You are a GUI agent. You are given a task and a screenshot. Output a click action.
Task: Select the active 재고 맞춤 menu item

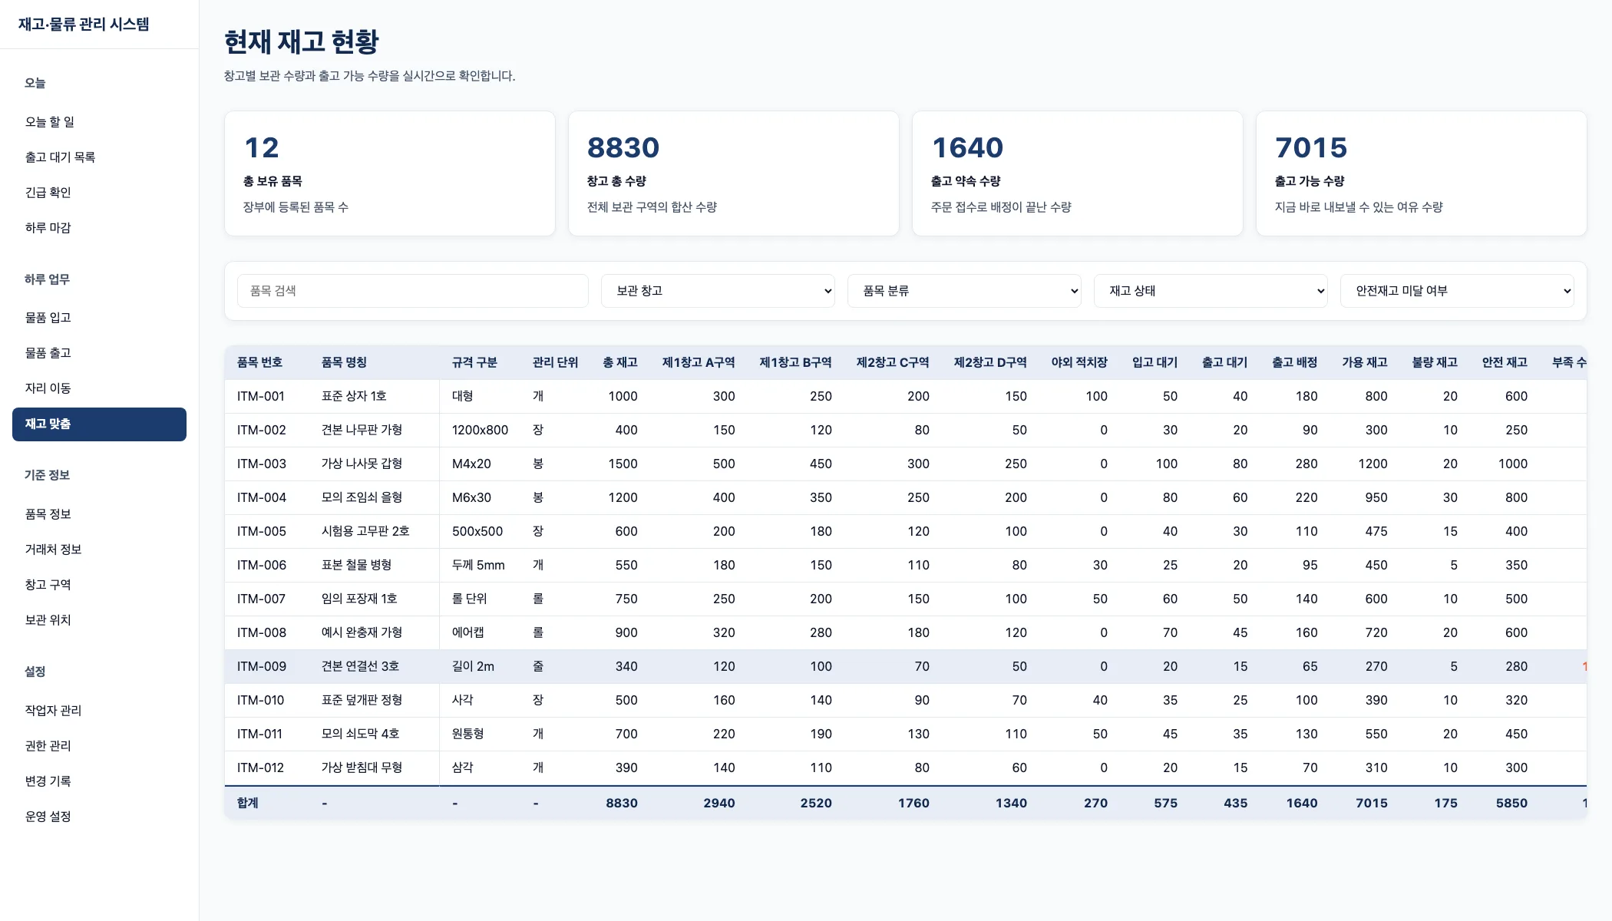[x=99, y=424]
